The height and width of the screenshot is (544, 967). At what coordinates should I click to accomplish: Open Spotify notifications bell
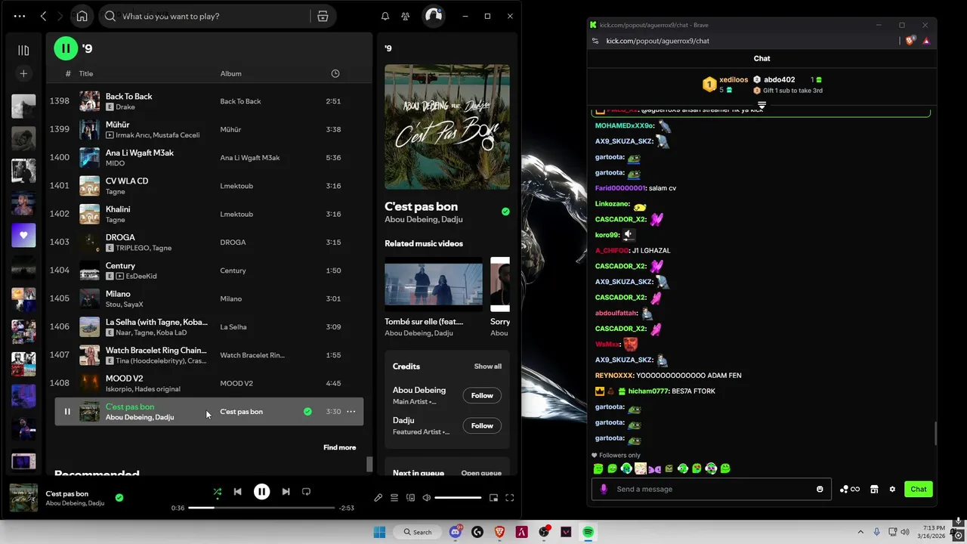[x=385, y=16]
